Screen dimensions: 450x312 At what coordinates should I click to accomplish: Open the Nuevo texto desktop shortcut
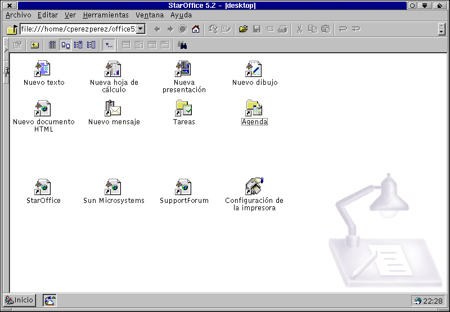coord(43,69)
